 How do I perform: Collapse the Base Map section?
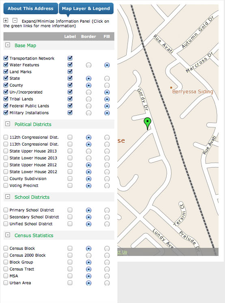(8, 45)
